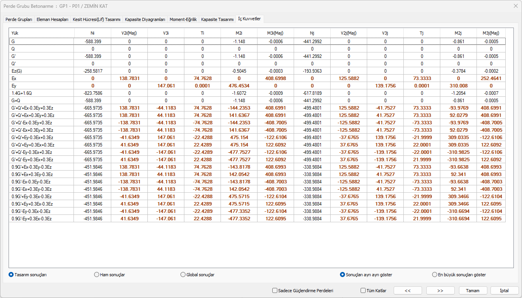
Task: Close the Perde Grubu Betonarme dialog
Action: tap(515, 6)
